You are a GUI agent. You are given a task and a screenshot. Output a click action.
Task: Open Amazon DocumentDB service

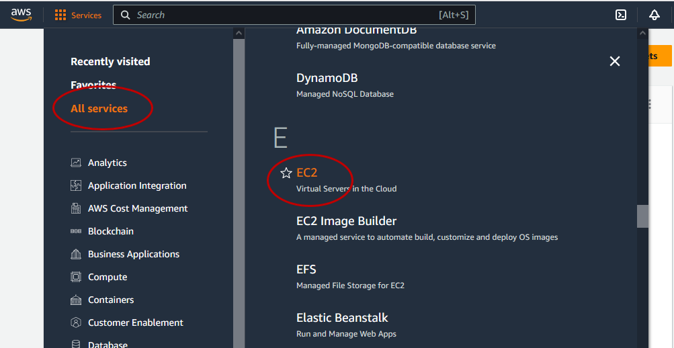coord(356,32)
